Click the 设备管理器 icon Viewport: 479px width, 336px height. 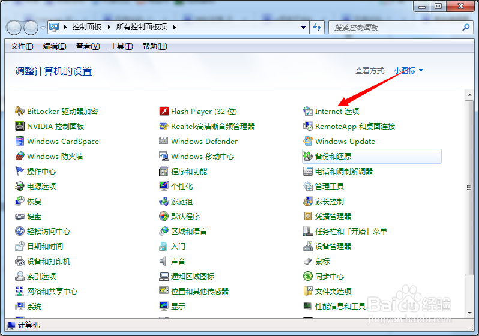click(x=307, y=246)
